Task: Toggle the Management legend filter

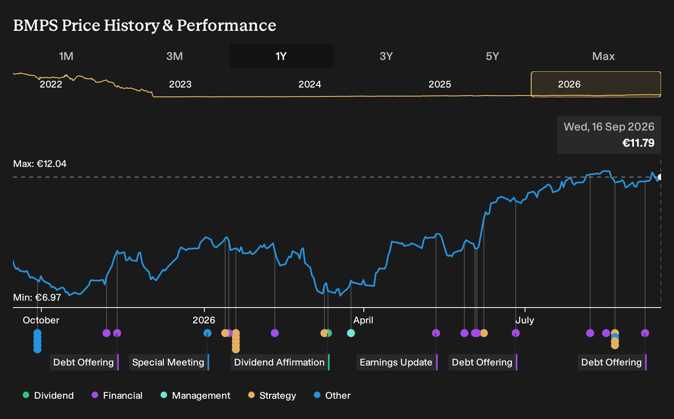Action: [195, 395]
